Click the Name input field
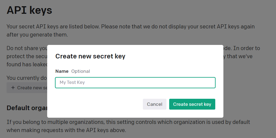The width and height of the screenshot is (276, 138). click(135, 83)
